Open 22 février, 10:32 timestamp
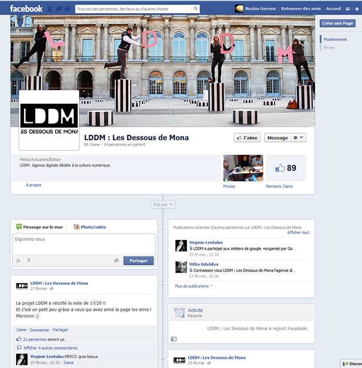Image resolution: width=362 pixels, height=368 pixels. 204,255
